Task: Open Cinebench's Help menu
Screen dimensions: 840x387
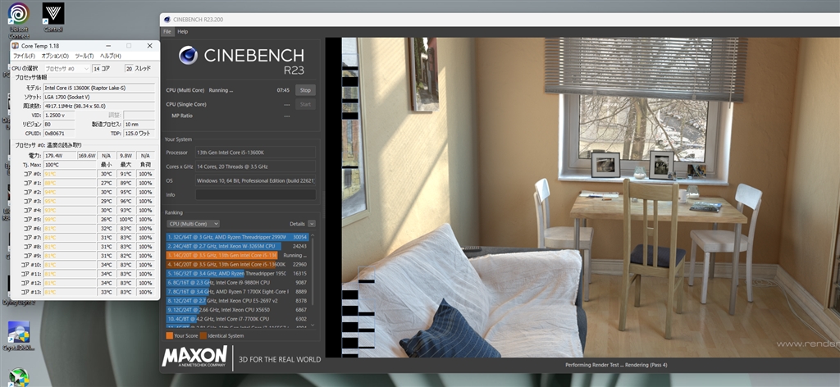Action: click(183, 32)
